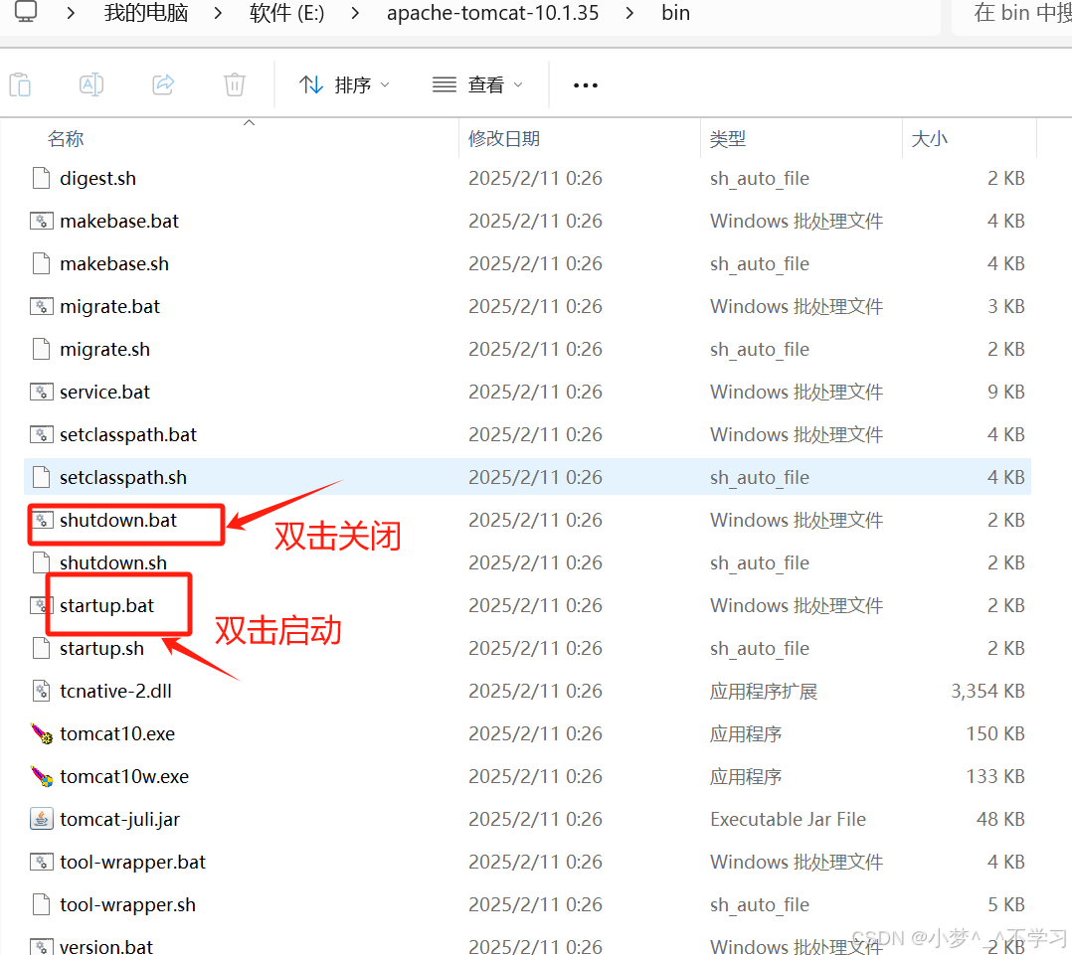Sort by 名称 column header
Screen dimensions: 1072x955
66,139
